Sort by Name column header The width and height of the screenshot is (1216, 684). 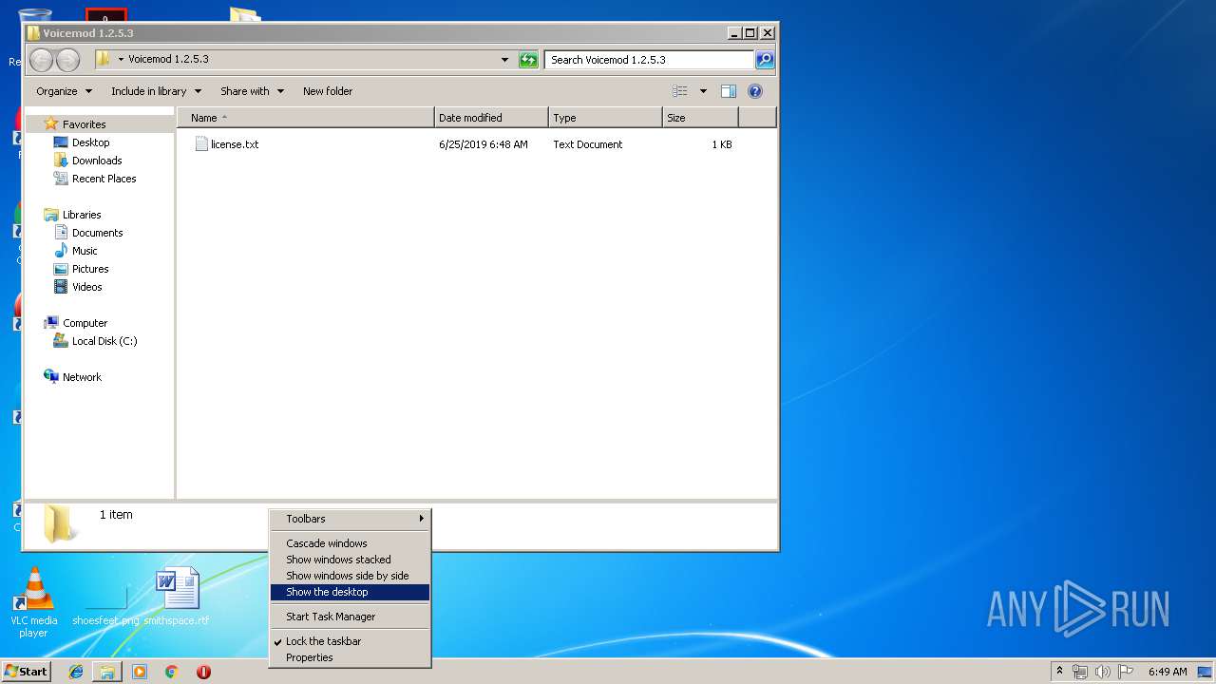(306, 118)
